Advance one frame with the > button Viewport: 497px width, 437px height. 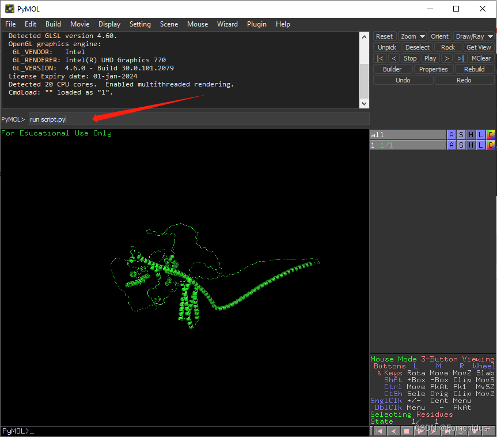tap(446, 58)
